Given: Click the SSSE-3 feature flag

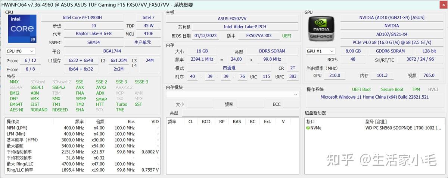Looking at the screenshot, I should click(141, 82).
